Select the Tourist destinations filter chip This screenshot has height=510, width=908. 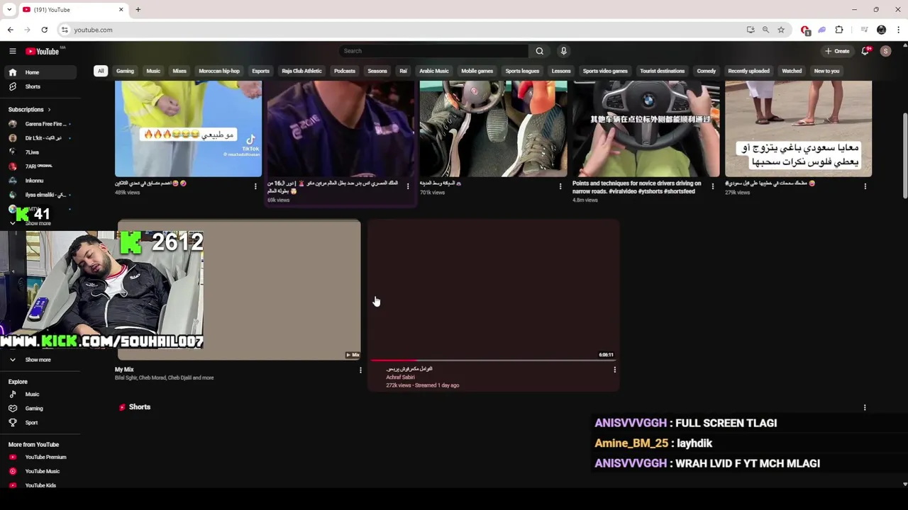662,71
